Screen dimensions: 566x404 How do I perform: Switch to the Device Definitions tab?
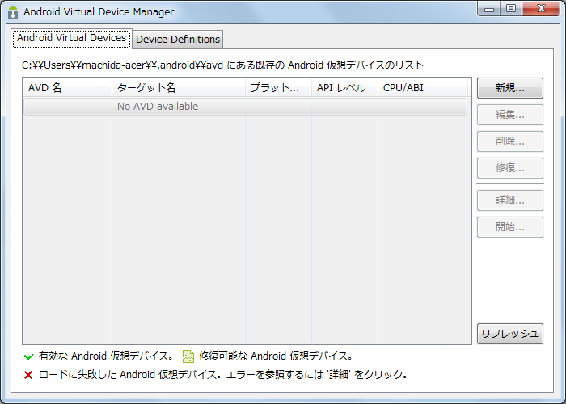(177, 39)
